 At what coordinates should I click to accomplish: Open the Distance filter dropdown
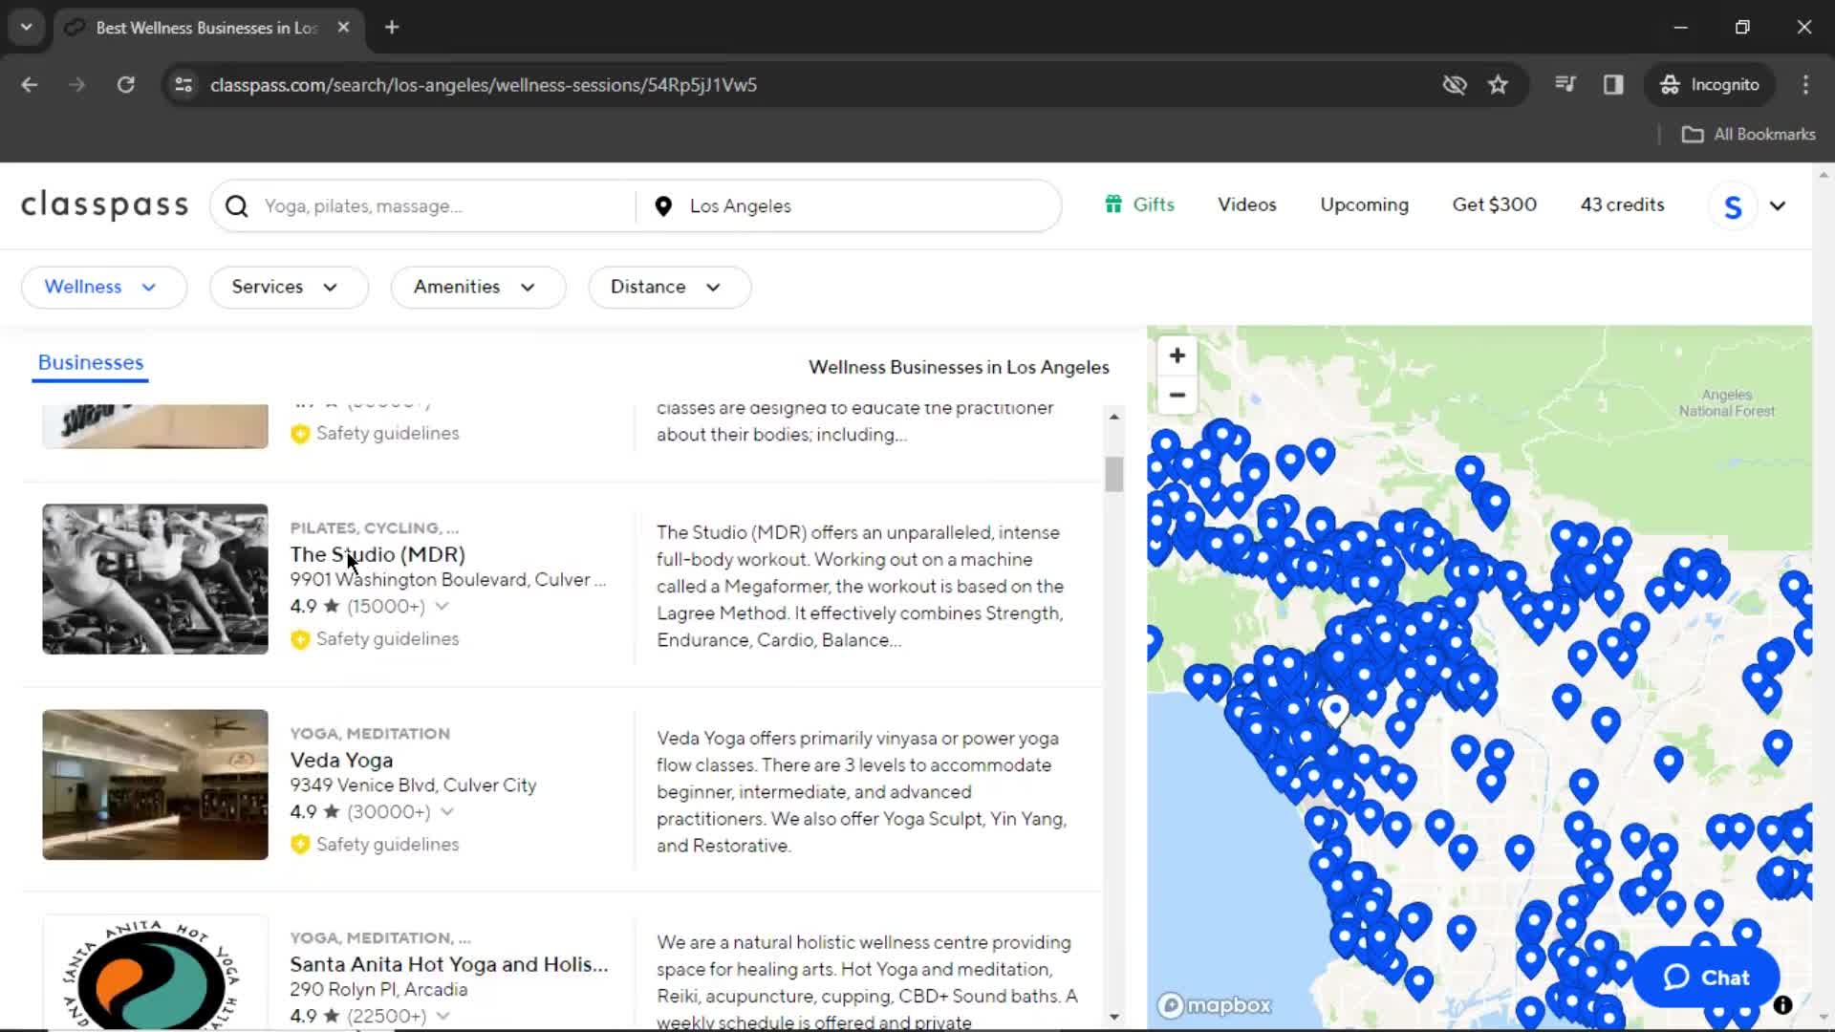669,288
